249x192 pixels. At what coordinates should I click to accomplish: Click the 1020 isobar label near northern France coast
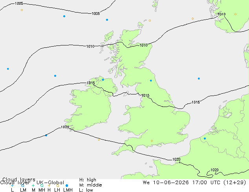pyautogui.click(x=176, y=159)
